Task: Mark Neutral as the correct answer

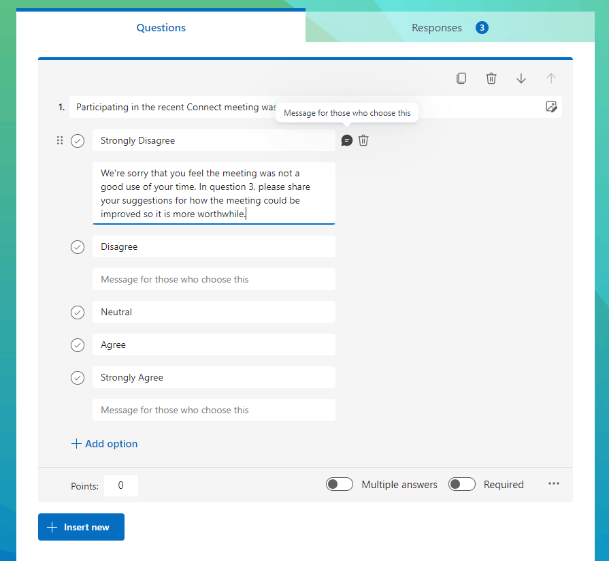Action: (78, 312)
